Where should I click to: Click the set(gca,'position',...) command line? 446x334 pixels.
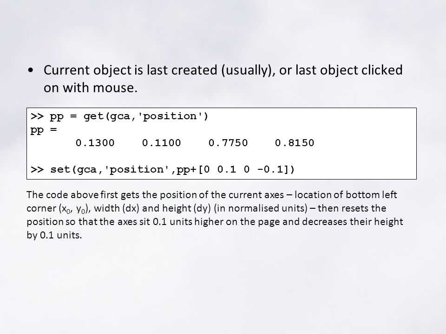[x=172, y=170]
